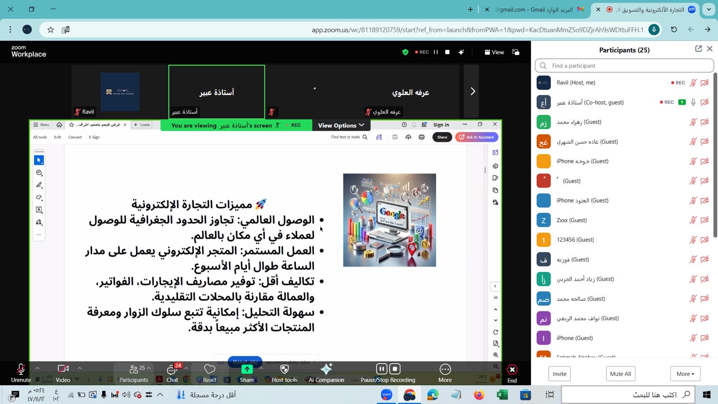Expand the caret beside Participants count

pyautogui.click(x=149, y=368)
